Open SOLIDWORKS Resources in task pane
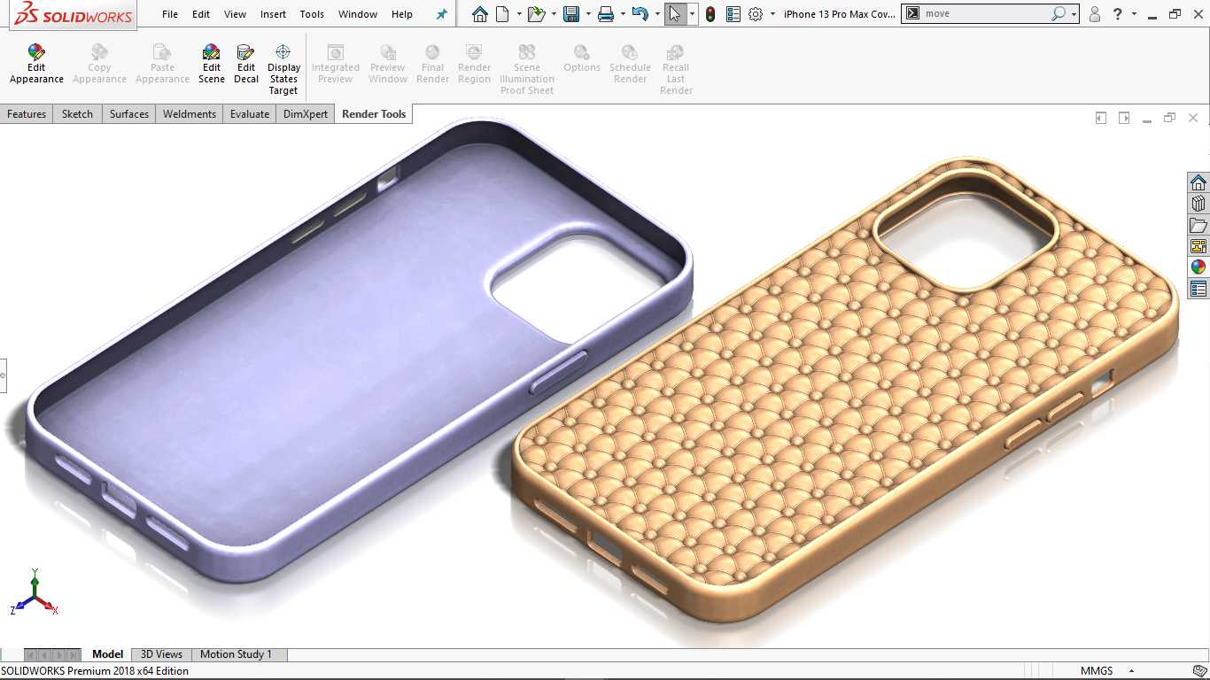This screenshot has height=680, width=1210. pyautogui.click(x=1198, y=182)
